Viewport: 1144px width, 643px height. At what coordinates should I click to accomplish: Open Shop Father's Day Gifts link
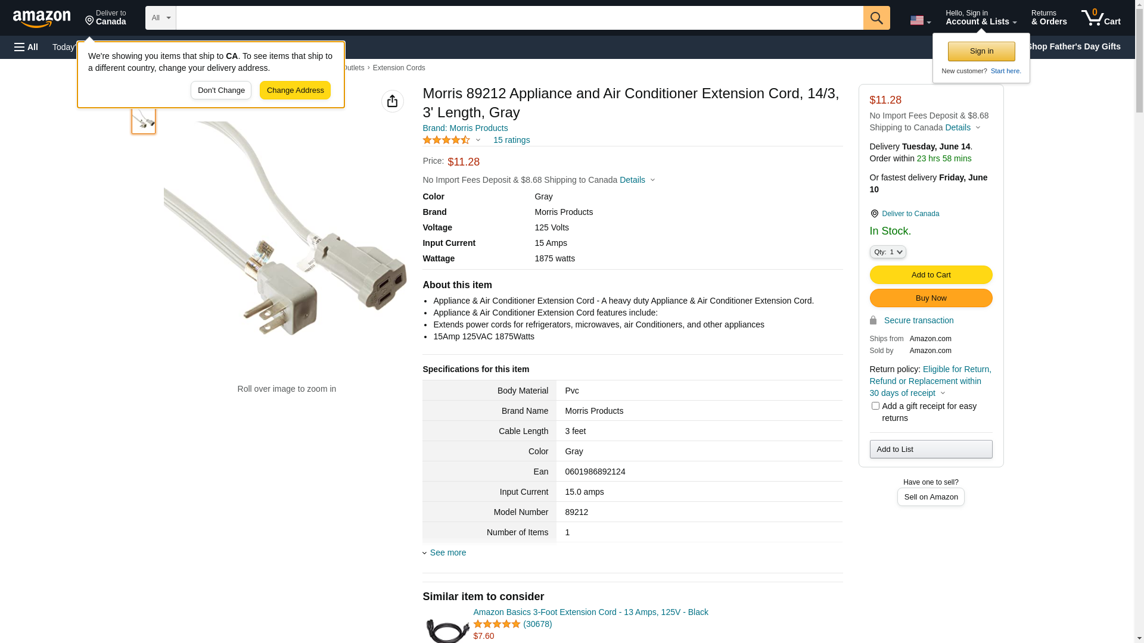tap(1073, 46)
